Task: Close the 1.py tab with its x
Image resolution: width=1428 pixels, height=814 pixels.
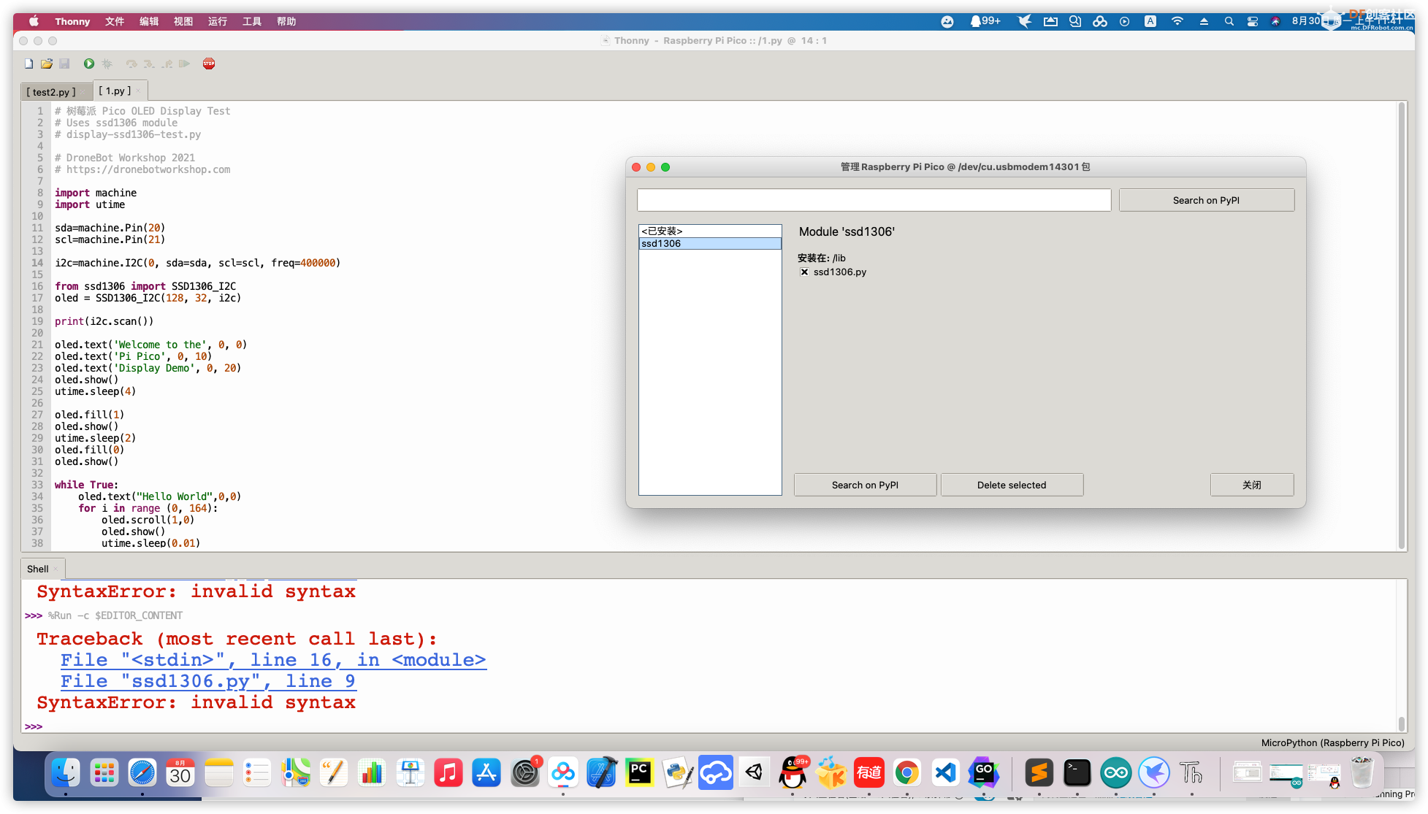Action: pos(138,91)
